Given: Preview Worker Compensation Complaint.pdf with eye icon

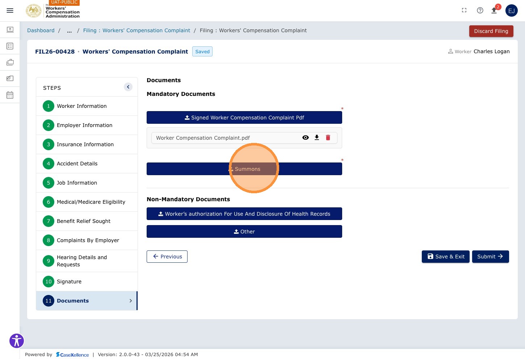Looking at the screenshot, I should pos(306,138).
